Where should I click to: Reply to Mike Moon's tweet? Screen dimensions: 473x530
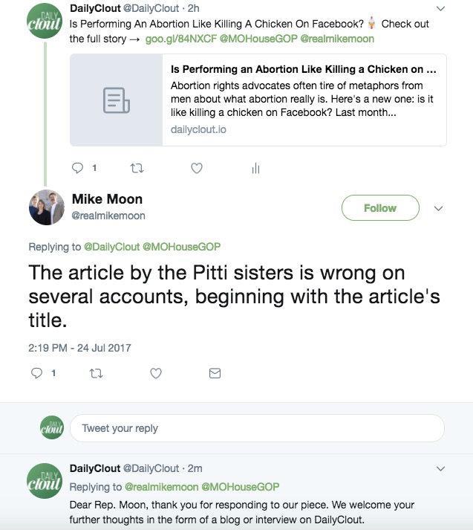point(36,373)
